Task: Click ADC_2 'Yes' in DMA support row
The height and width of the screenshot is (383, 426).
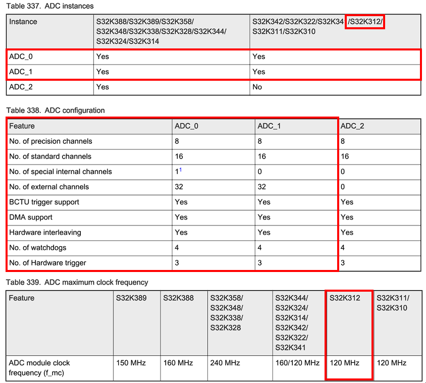Action: pos(347,217)
